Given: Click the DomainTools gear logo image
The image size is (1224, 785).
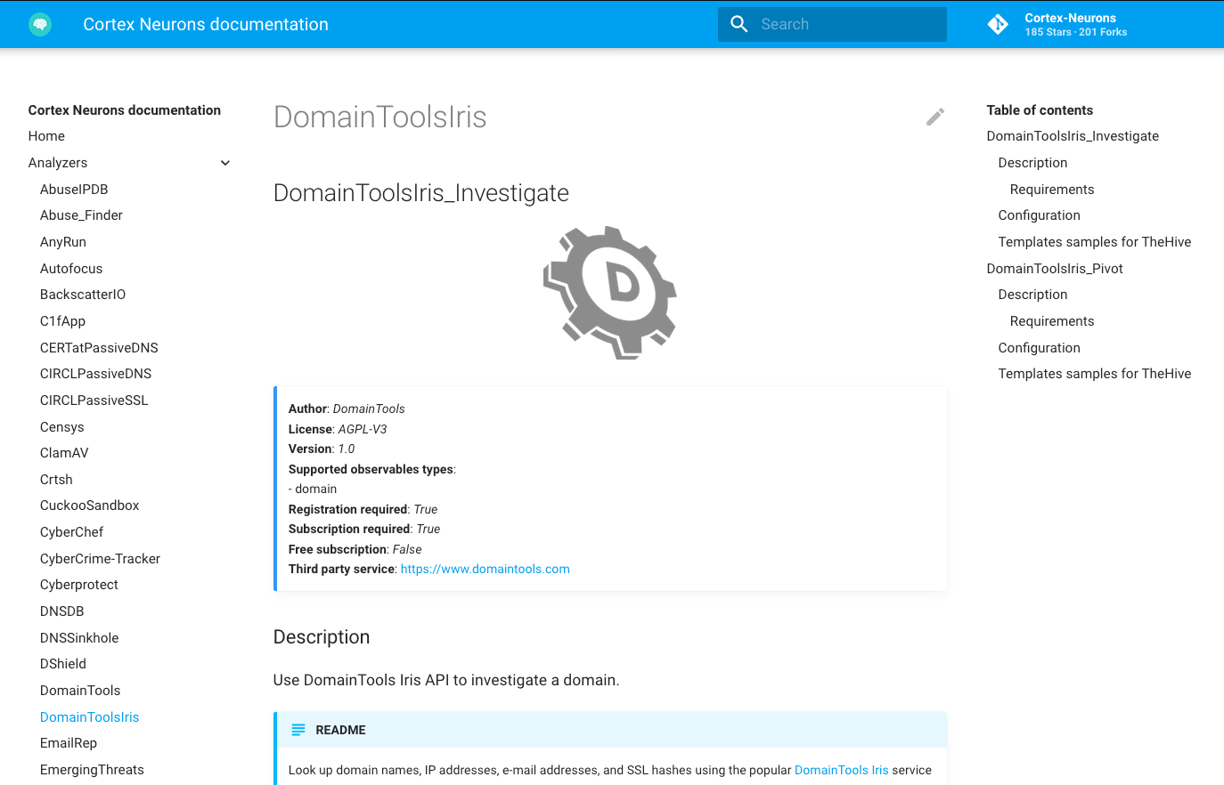Looking at the screenshot, I should [610, 293].
